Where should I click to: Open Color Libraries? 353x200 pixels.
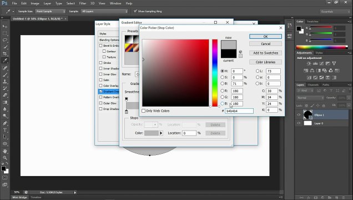[x=265, y=62]
